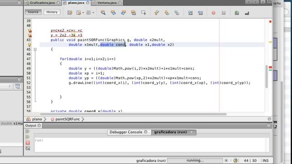Click Shift Line Right icon
Viewport: 292px width, 164px height.
[200, 13]
